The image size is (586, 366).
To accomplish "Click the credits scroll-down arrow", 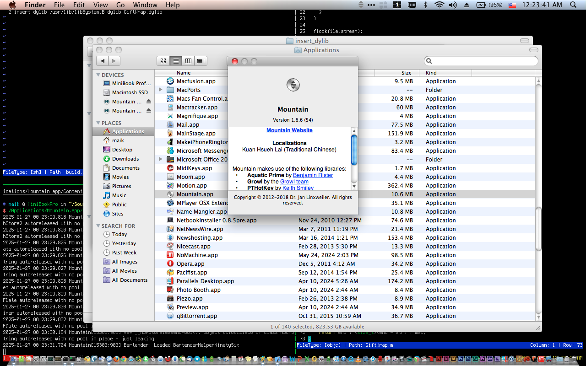I will (x=354, y=187).
